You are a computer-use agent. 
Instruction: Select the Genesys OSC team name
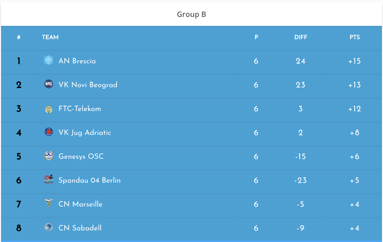tap(81, 156)
